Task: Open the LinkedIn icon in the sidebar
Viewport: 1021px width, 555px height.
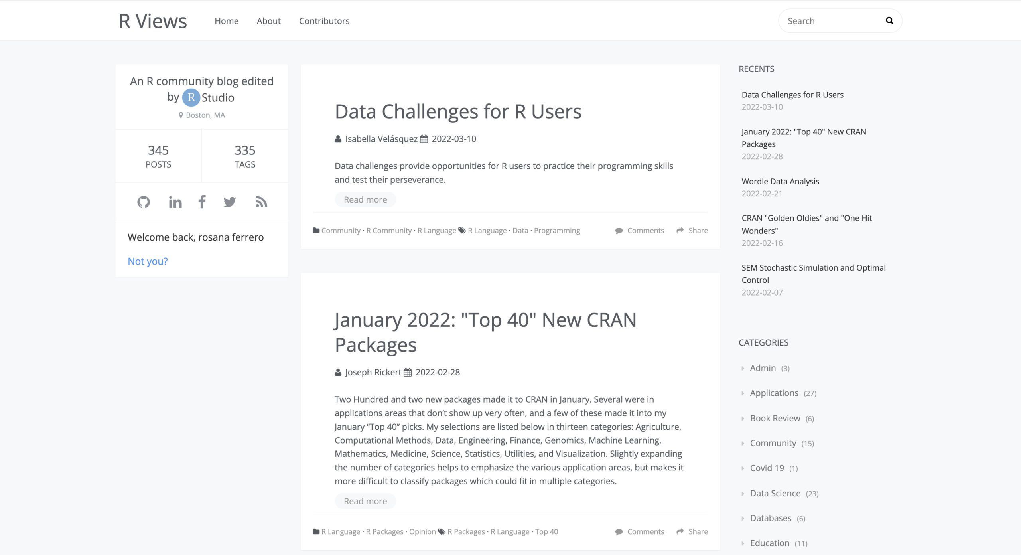Action: pos(175,202)
